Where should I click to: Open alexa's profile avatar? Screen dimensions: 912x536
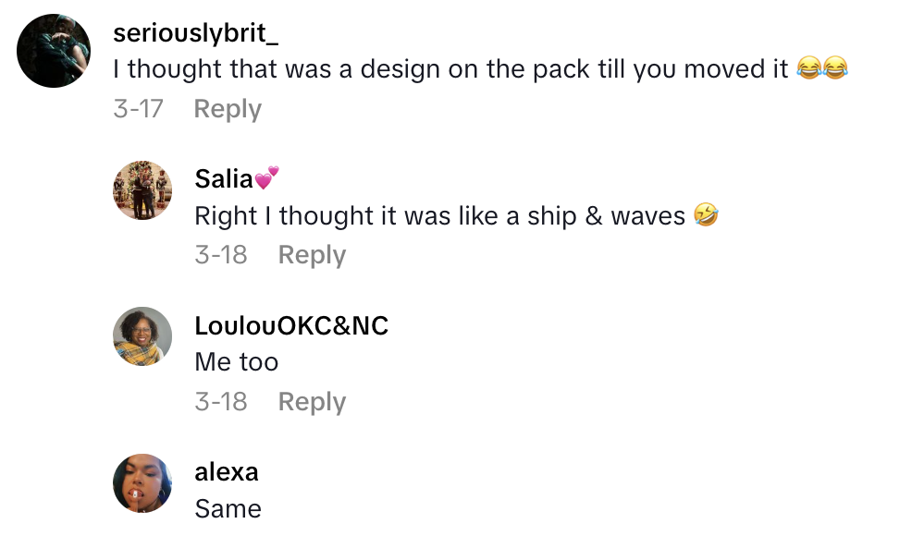pos(142,483)
